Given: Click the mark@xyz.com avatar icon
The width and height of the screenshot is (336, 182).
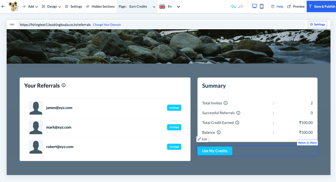Looking at the screenshot, I should 36,127.
